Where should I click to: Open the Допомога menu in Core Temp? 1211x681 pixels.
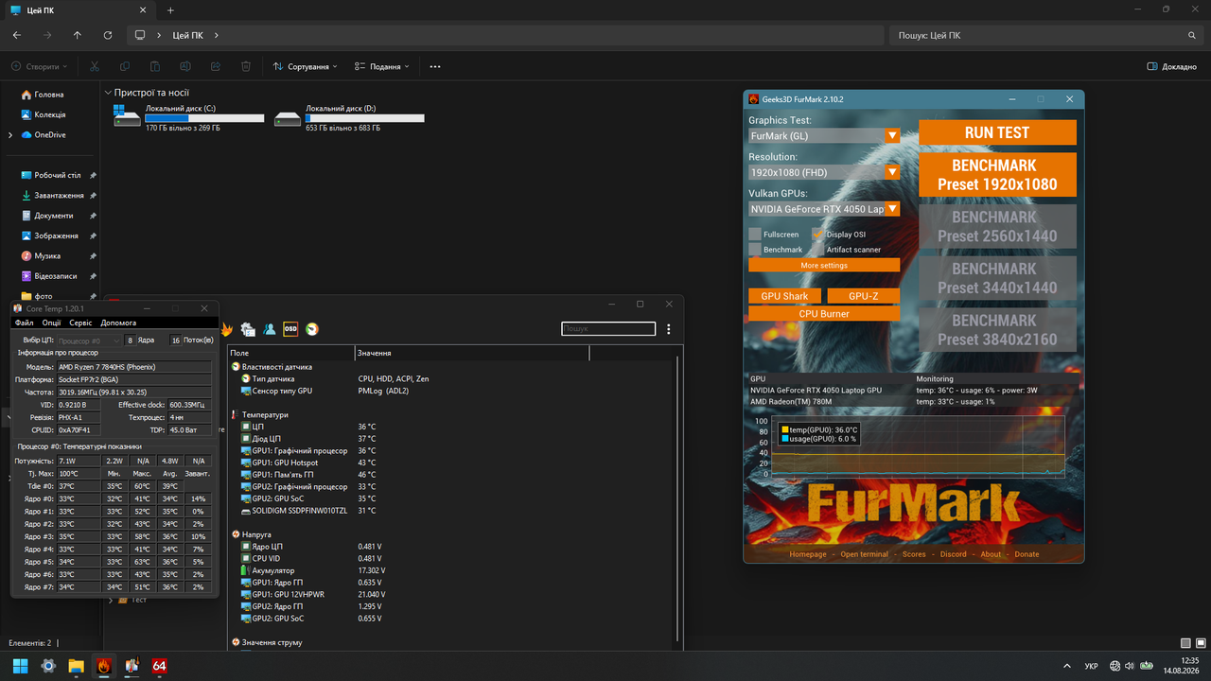click(x=118, y=323)
